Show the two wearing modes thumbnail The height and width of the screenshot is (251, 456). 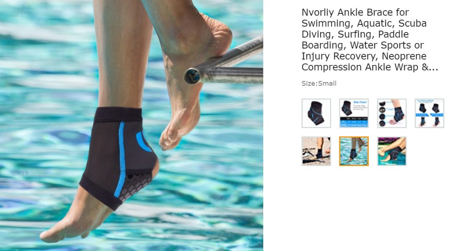click(x=430, y=113)
